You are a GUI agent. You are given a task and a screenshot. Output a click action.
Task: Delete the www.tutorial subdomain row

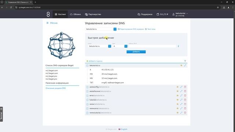[185, 113]
